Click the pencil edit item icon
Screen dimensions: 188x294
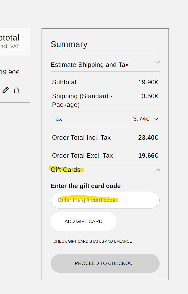click(x=6, y=91)
